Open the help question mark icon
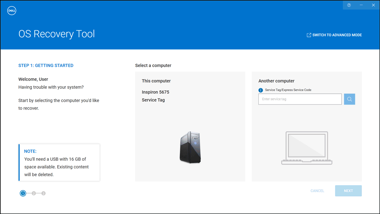Viewport: 380px width, 214px height. [349, 5]
